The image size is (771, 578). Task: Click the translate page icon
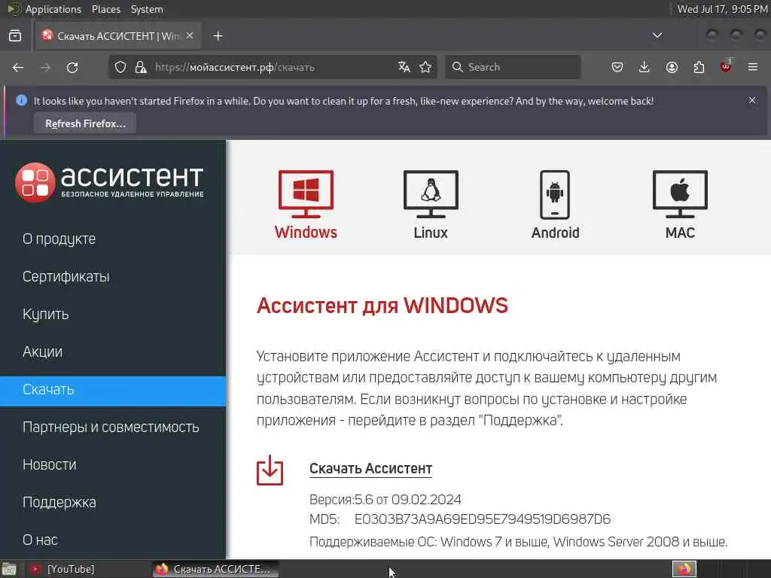click(x=404, y=67)
